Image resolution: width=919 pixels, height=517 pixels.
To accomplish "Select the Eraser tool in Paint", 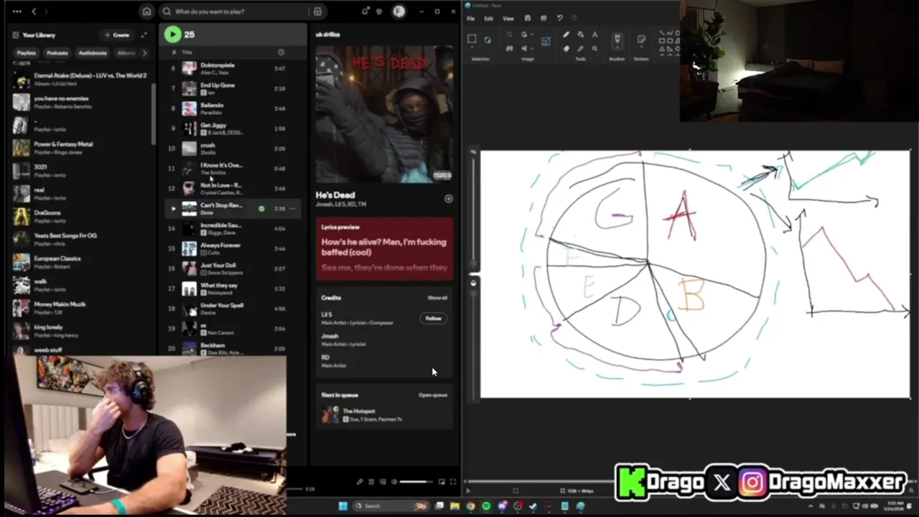I will 566,48.
